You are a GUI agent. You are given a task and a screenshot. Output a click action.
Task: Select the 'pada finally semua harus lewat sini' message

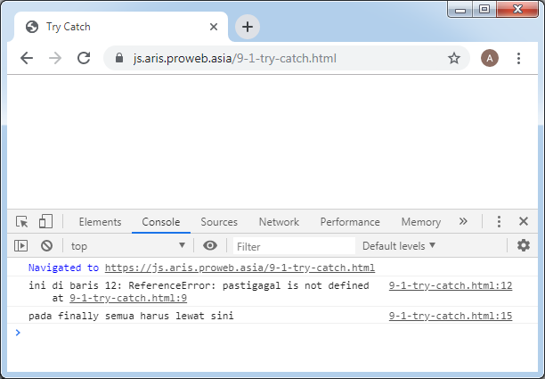[131, 316]
